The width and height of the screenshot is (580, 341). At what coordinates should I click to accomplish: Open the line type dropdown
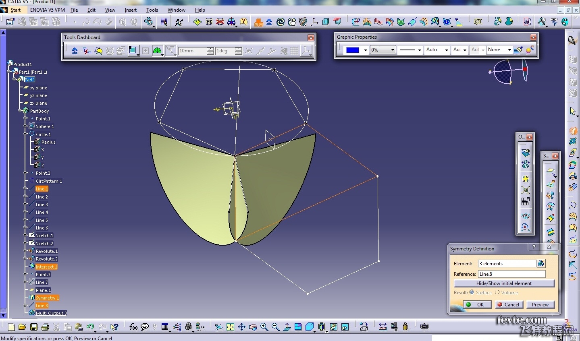pyautogui.click(x=420, y=50)
